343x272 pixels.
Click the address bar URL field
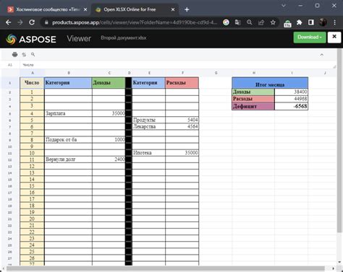[x=135, y=22]
